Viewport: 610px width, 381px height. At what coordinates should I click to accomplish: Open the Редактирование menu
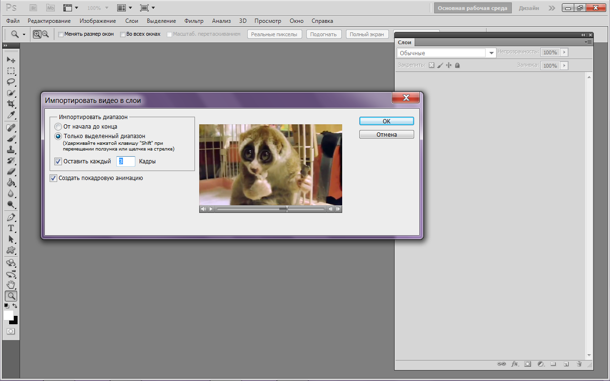(x=49, y=21)
